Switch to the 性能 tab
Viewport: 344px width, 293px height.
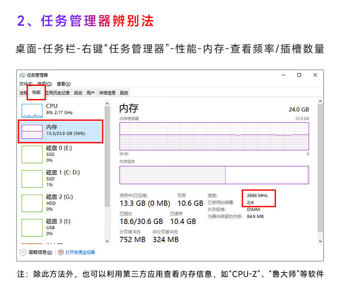36,92
